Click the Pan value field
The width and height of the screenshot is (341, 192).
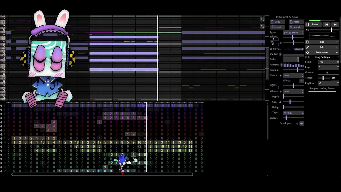click(274, 44)
